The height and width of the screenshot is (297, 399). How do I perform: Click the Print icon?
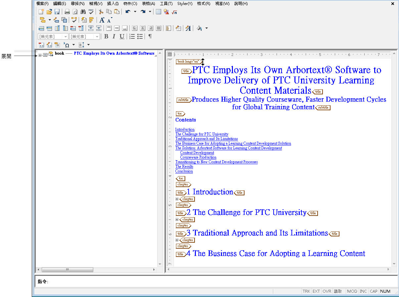pyautogui.click(x=67, y=12)
